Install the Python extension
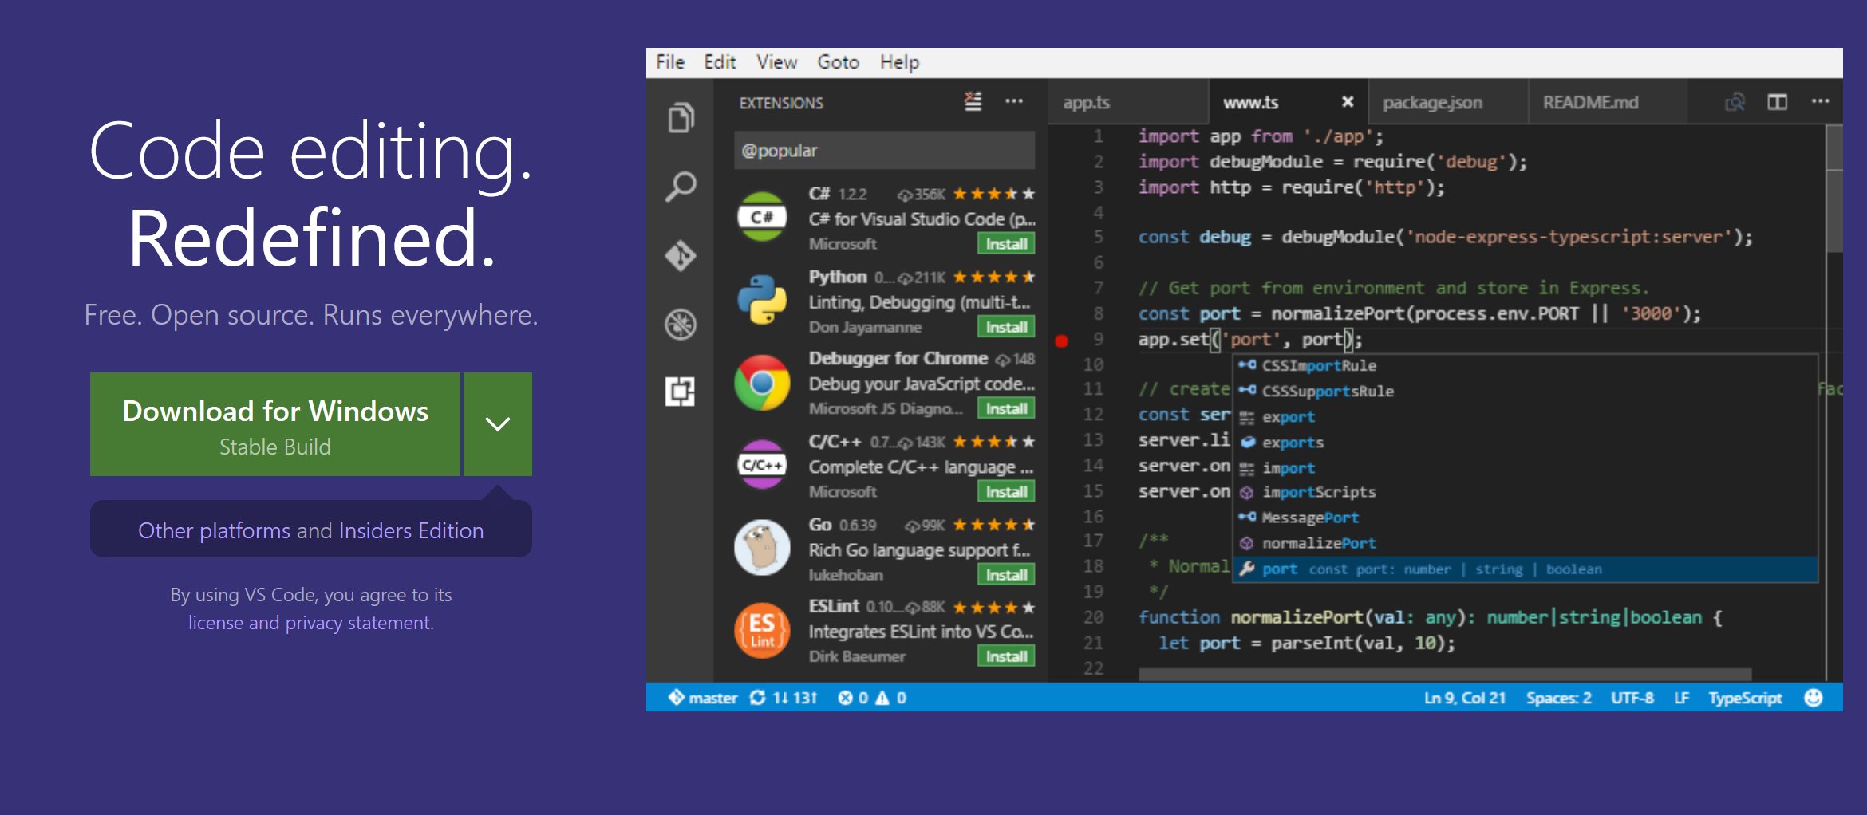The height and width of the screenshot is (815, 1867). point(1005,327)
